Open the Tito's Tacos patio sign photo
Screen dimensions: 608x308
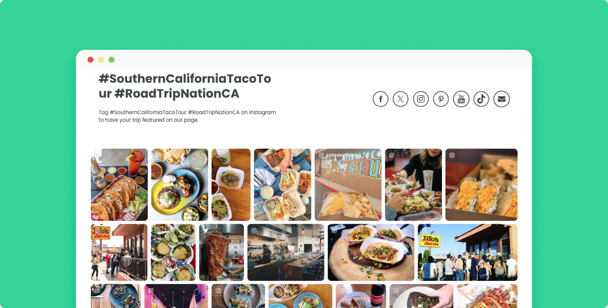coord(119,253)
